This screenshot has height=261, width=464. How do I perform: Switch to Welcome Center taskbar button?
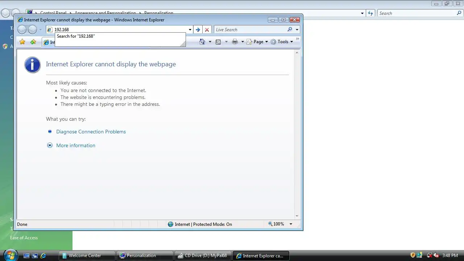coord(87,256)
